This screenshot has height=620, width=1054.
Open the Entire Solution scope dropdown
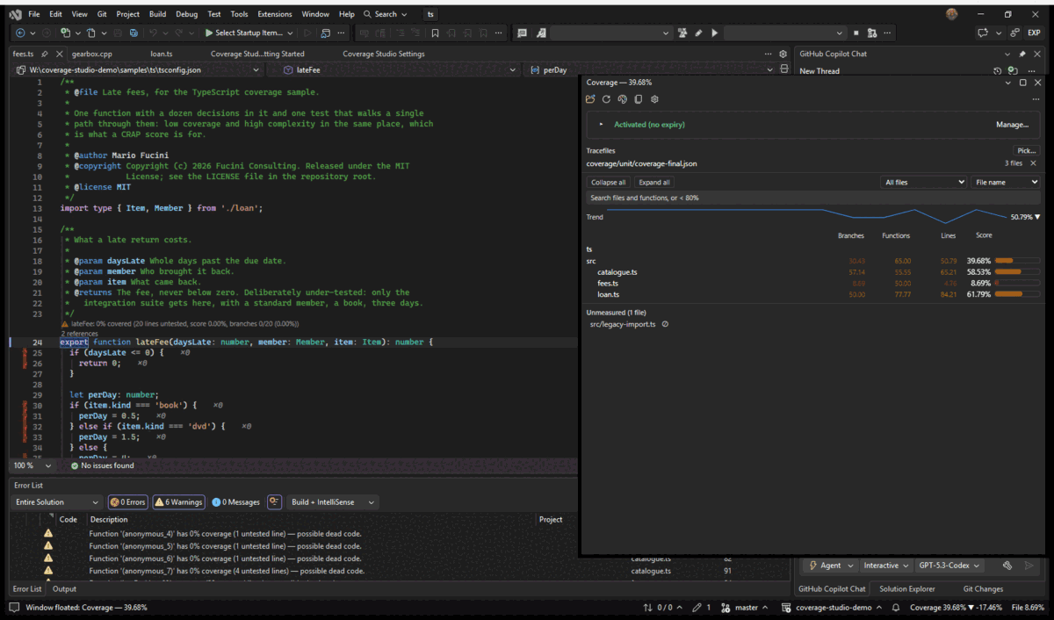pos(57,502)
